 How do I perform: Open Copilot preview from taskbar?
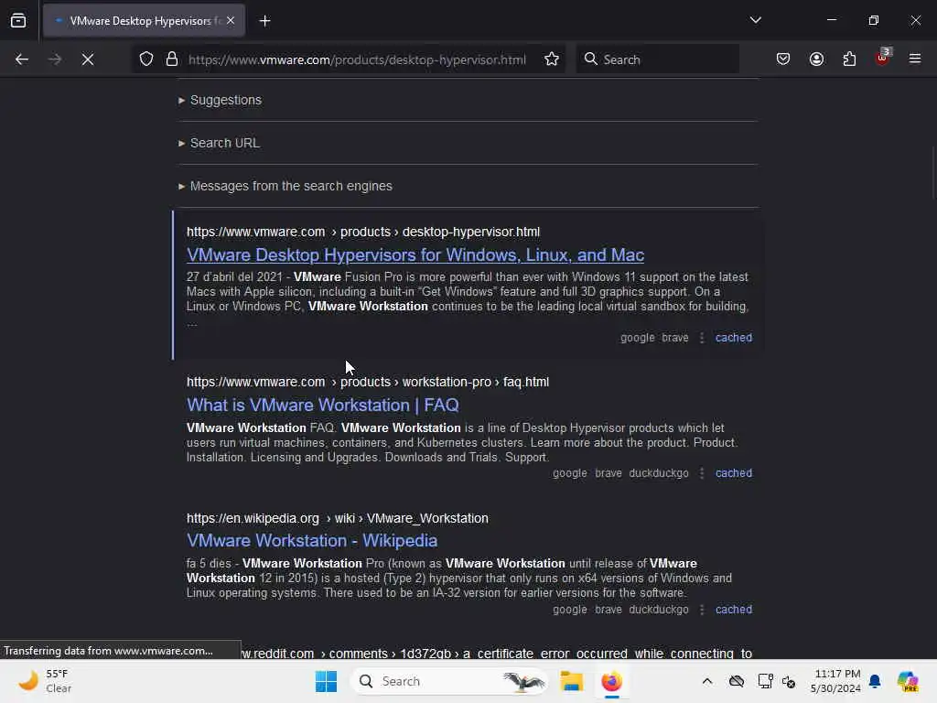[x=908, y=681]
